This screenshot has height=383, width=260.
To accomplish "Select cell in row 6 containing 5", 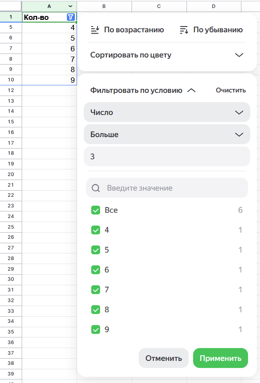I will [50, 38].
